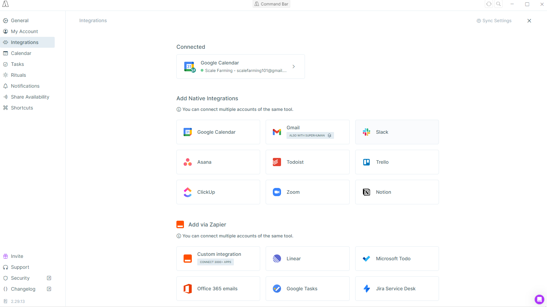This screenshot has width=547, height=307.
Task: Click the app logo in the top-left corner
Action: pos(5,4)
